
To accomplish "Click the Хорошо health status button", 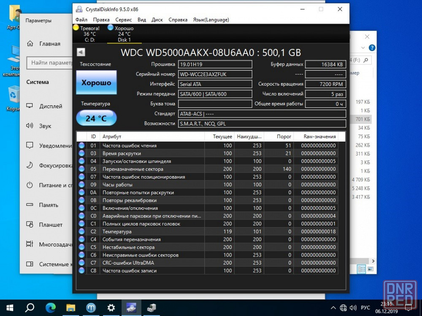I will [x=96, y=82].
